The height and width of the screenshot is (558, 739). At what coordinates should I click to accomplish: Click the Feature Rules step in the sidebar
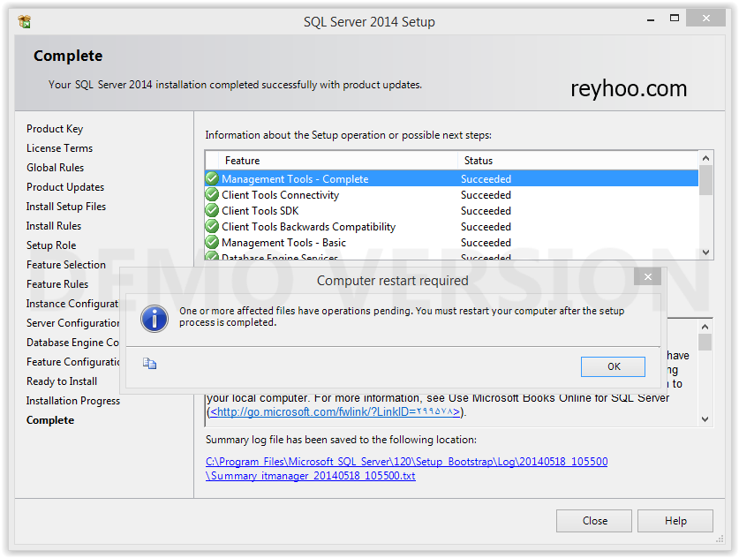coord(57,283)
